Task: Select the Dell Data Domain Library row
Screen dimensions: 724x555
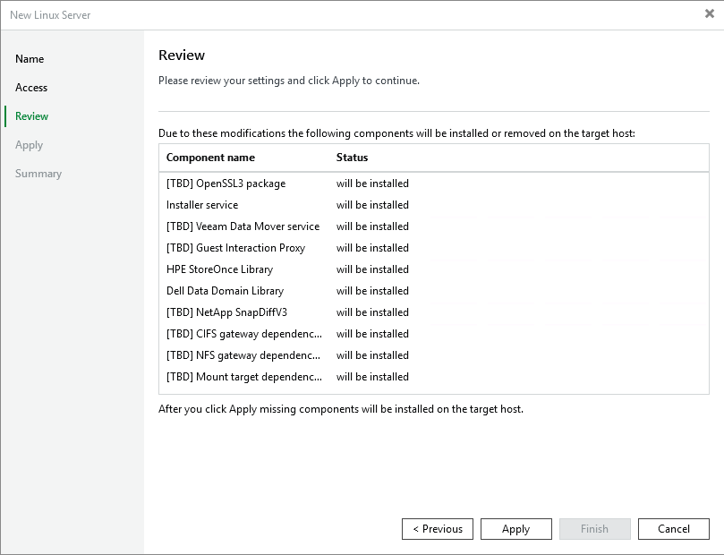Action: click(225, 291)
